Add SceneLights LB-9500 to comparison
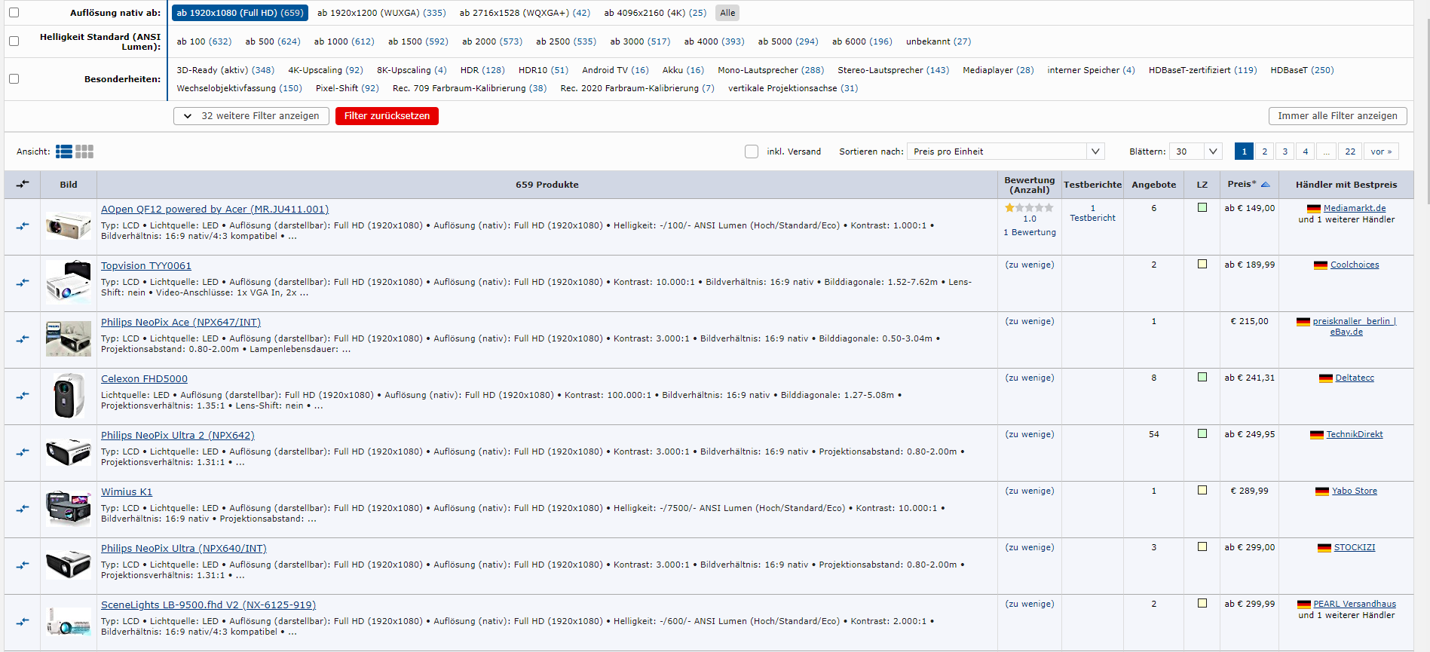 [23, 622]
